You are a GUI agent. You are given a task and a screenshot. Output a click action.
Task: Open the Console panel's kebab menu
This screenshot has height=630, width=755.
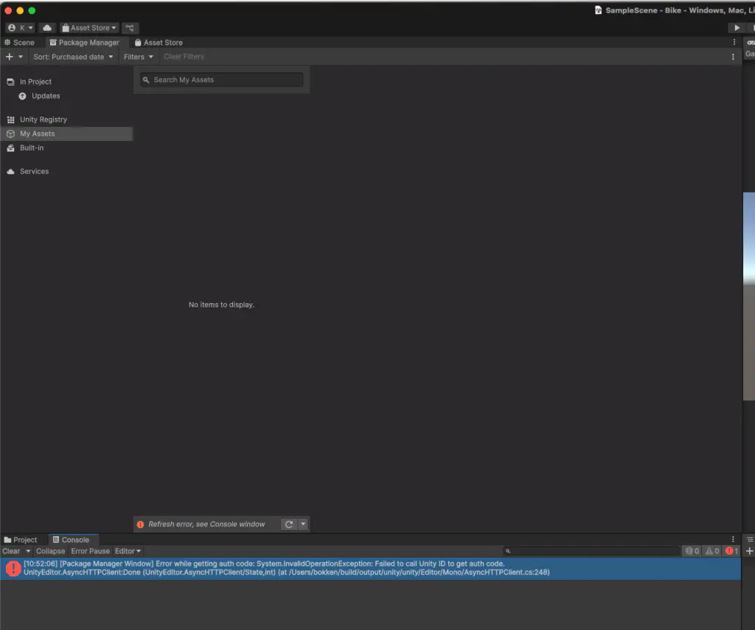click(733, 539)
